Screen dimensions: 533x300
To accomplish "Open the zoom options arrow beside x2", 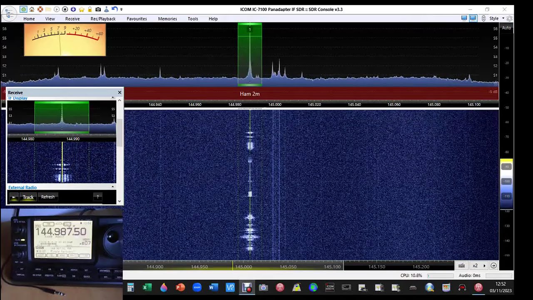I will click(484, 265).
